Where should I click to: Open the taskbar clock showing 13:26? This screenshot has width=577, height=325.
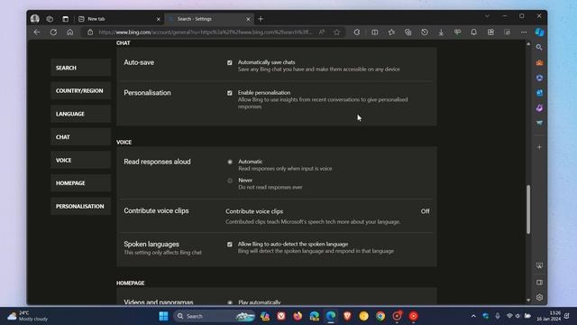pyautogui.click(x=548, y=316)
